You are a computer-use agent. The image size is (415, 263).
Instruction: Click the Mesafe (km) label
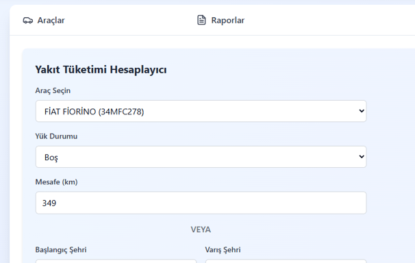tap(56, 182)
